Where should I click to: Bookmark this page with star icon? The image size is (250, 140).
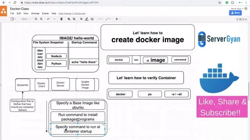point(220,3)
